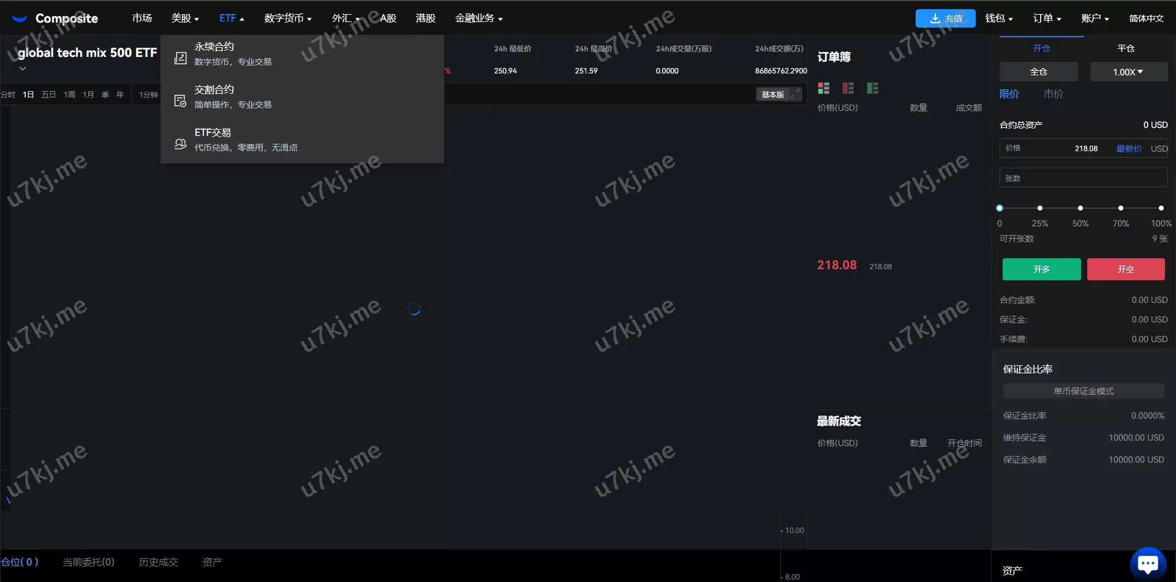Expand the global tech mix 500 ETF selector chevron

[x=23, y=69]
